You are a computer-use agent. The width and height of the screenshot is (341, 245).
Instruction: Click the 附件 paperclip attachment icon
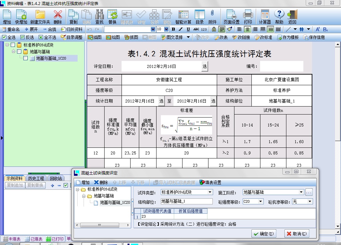[x=212, y=17]
